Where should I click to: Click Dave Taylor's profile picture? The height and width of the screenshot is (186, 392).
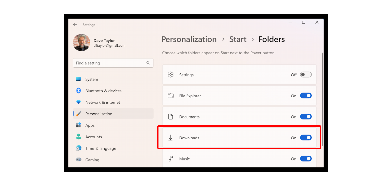(81, 43)
